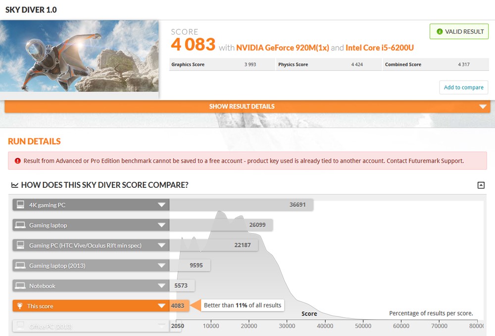The image size is (495, 336).
Task: Expand the Gaming laptop (2013) dropdown arrow
Action: [162, 265]
